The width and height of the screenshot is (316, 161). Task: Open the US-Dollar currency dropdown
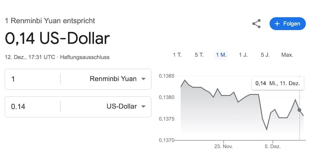126,107
